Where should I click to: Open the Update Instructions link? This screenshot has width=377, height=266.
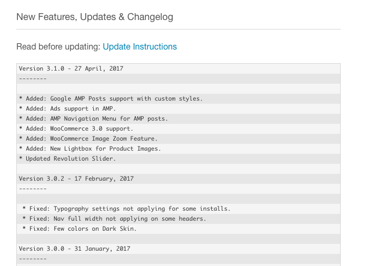point(140,46)
